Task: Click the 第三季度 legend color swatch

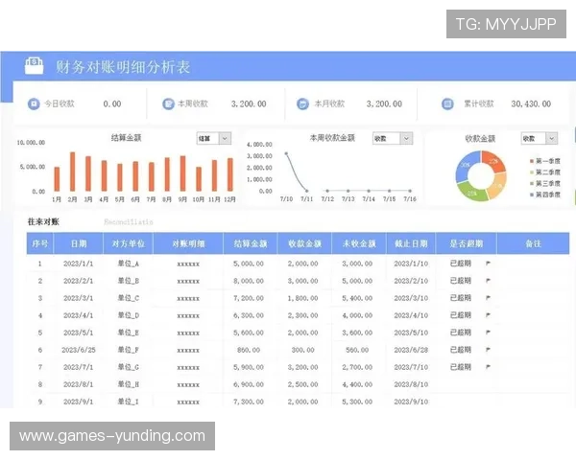Action: (531, 183)
